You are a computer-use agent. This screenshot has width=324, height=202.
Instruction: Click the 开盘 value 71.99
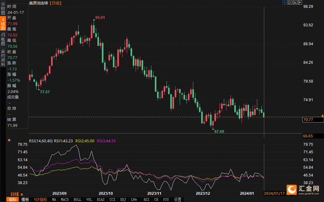(x=12, y=24)
